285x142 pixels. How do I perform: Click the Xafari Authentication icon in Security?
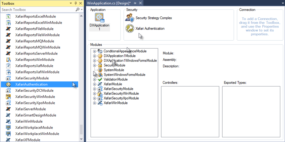click(130, 28)
